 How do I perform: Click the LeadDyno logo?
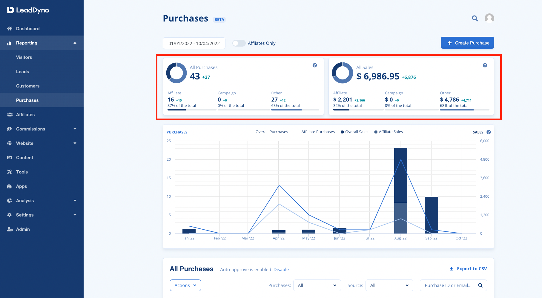pyautogui.click(x=28, y=10)
